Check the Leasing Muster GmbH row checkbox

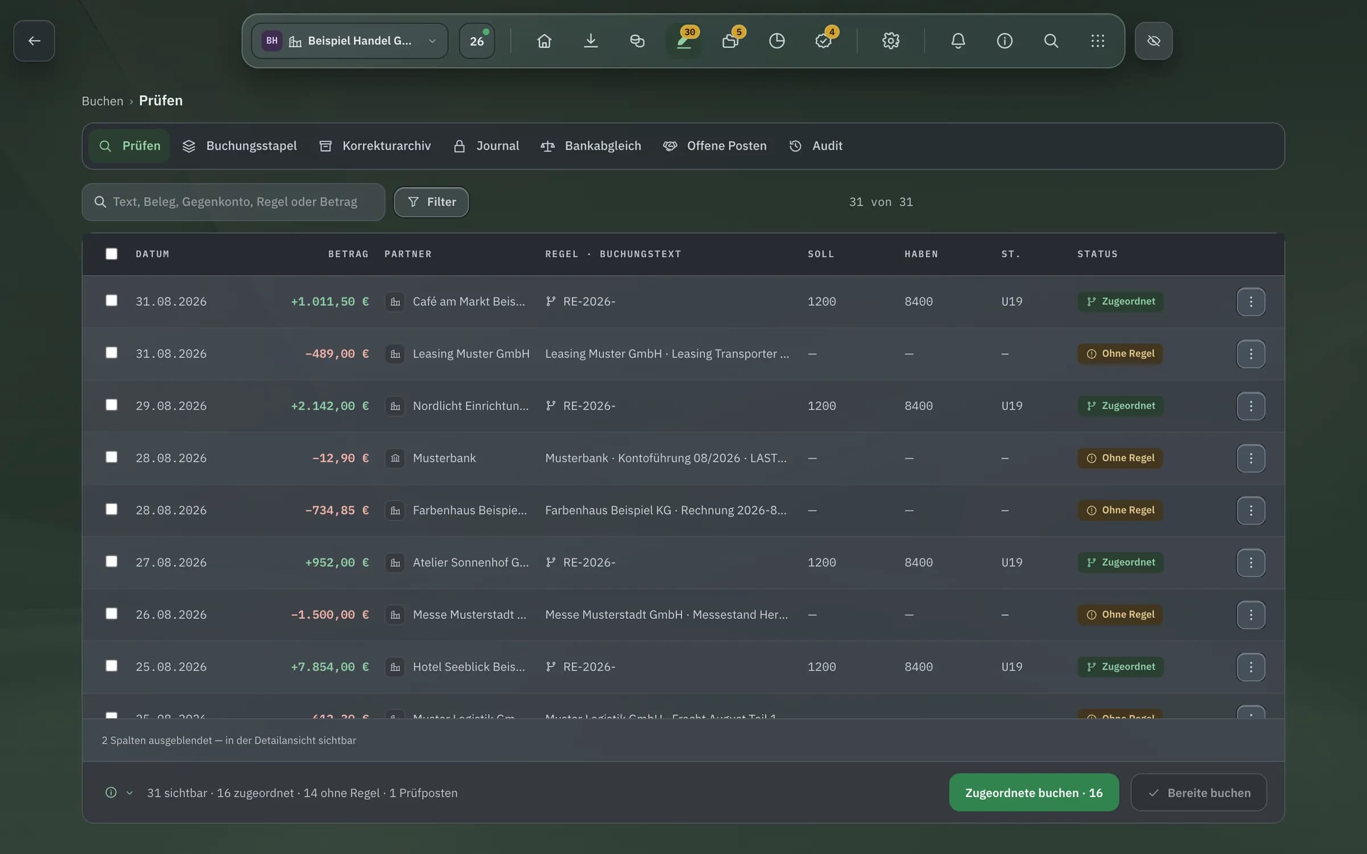pos(112,353)
